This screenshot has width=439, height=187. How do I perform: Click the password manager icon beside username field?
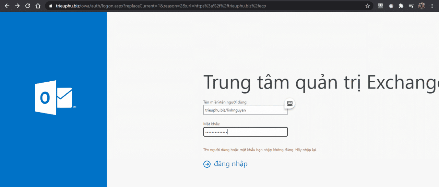289,103
